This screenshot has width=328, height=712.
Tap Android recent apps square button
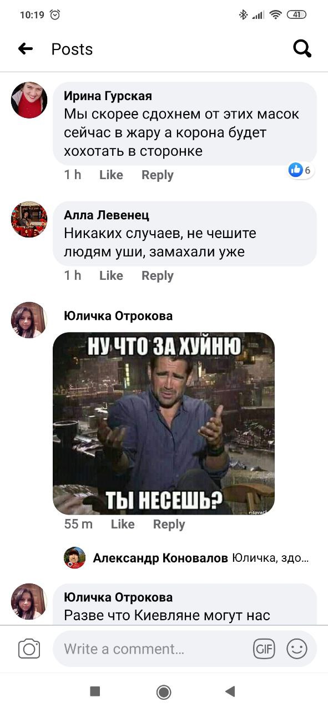95,691
